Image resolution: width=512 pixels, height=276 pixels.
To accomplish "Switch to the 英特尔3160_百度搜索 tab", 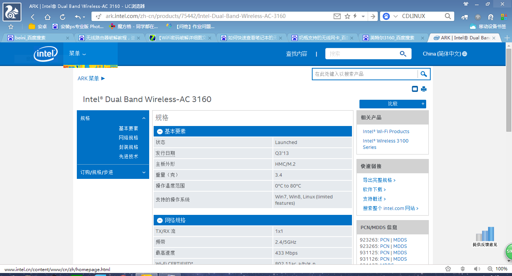I will [x=392, y=38].
